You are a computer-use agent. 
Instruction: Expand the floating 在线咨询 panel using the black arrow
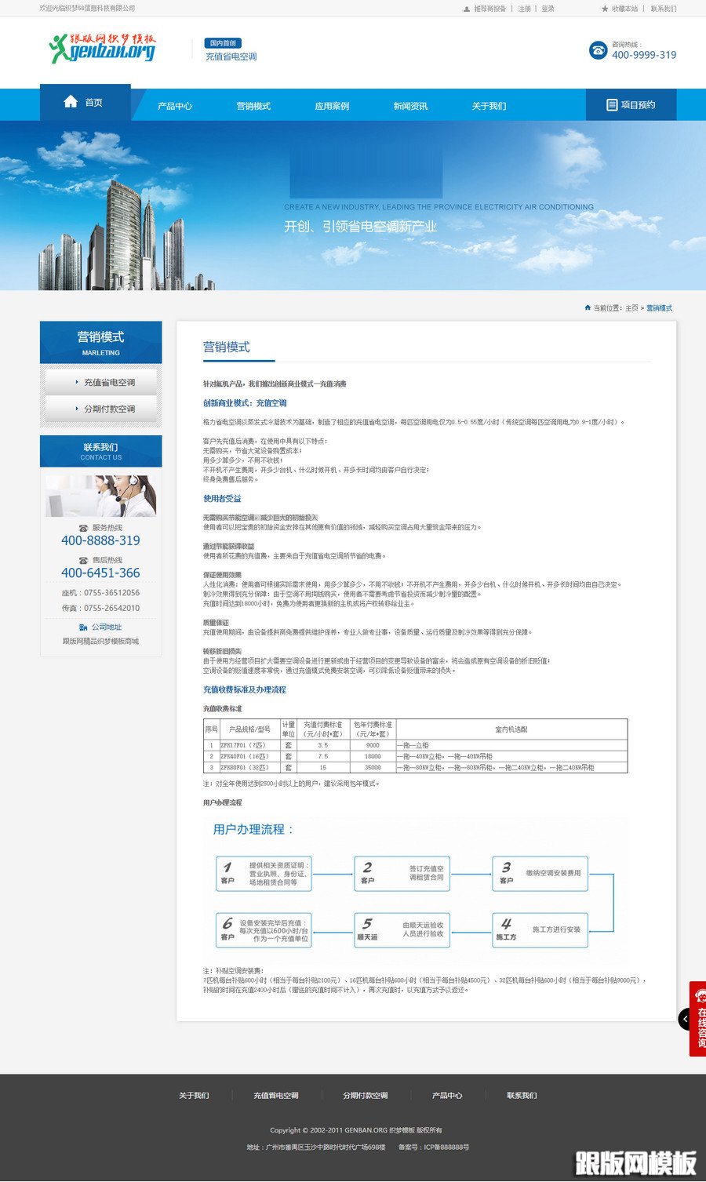click(x=685, y=1019)
